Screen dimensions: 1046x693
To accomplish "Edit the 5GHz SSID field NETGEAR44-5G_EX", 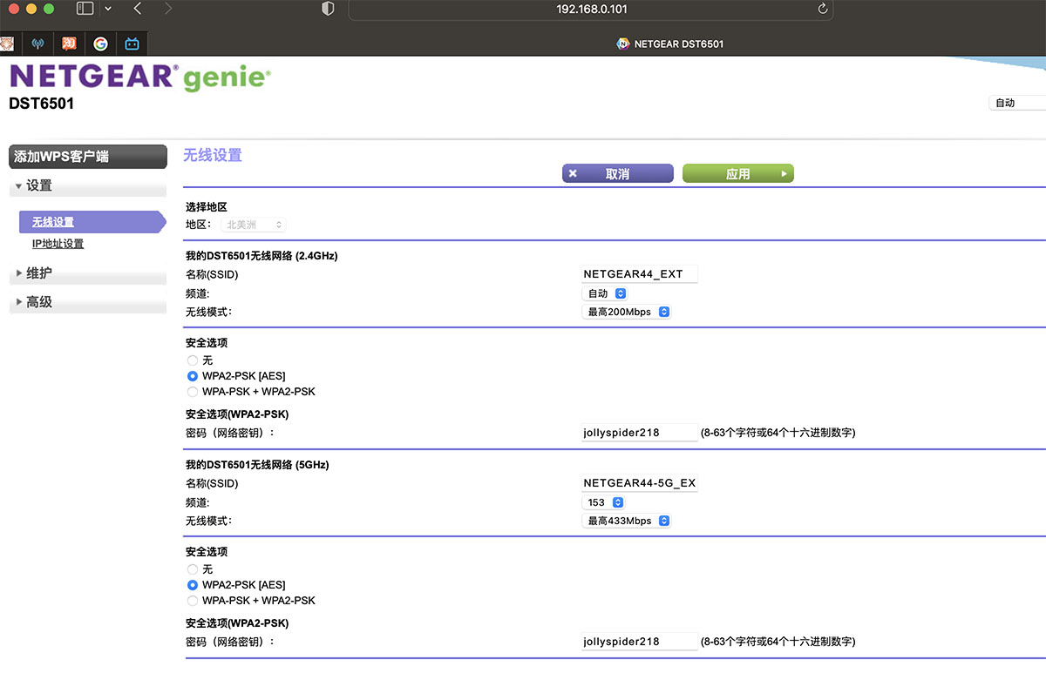I will [x=639, y=483].
